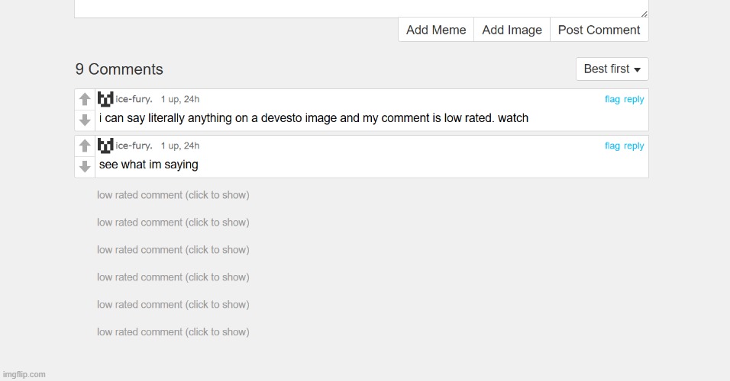Open the 'Best first' sort dropdown
Image resolution: width=730 pixels, height=381 pixels.
click(x=612, y=69)
